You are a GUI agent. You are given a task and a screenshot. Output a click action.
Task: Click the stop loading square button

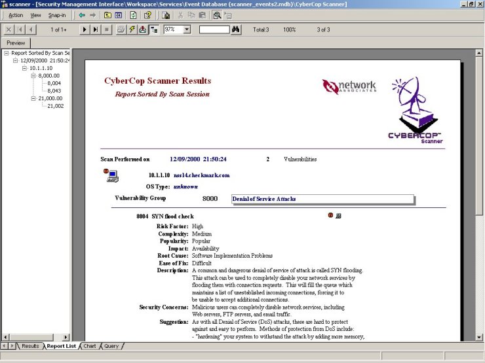tap(107, 29)
